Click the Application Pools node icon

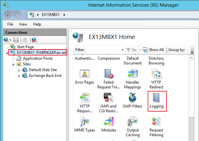coord(19,58)
